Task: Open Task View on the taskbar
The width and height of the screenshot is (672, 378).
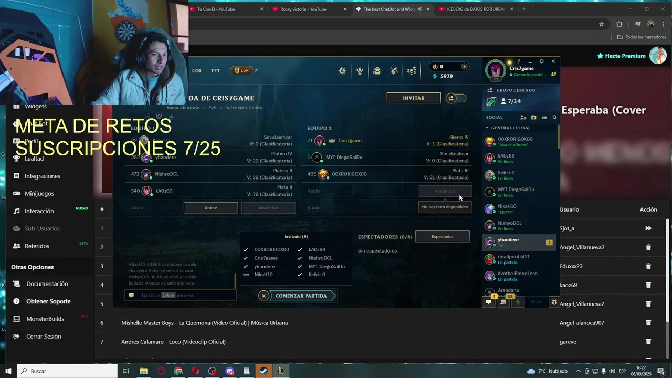Action: click(126, 371)
